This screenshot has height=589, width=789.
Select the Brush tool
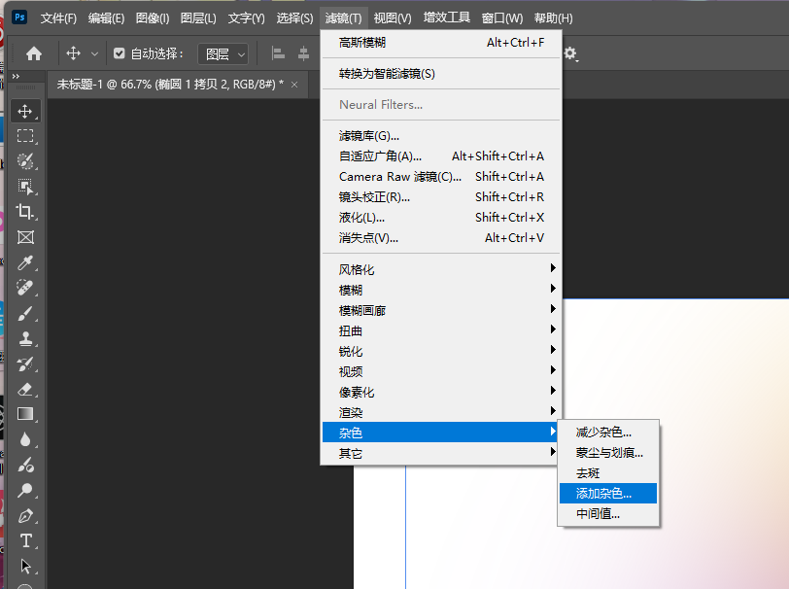[25, 313]
